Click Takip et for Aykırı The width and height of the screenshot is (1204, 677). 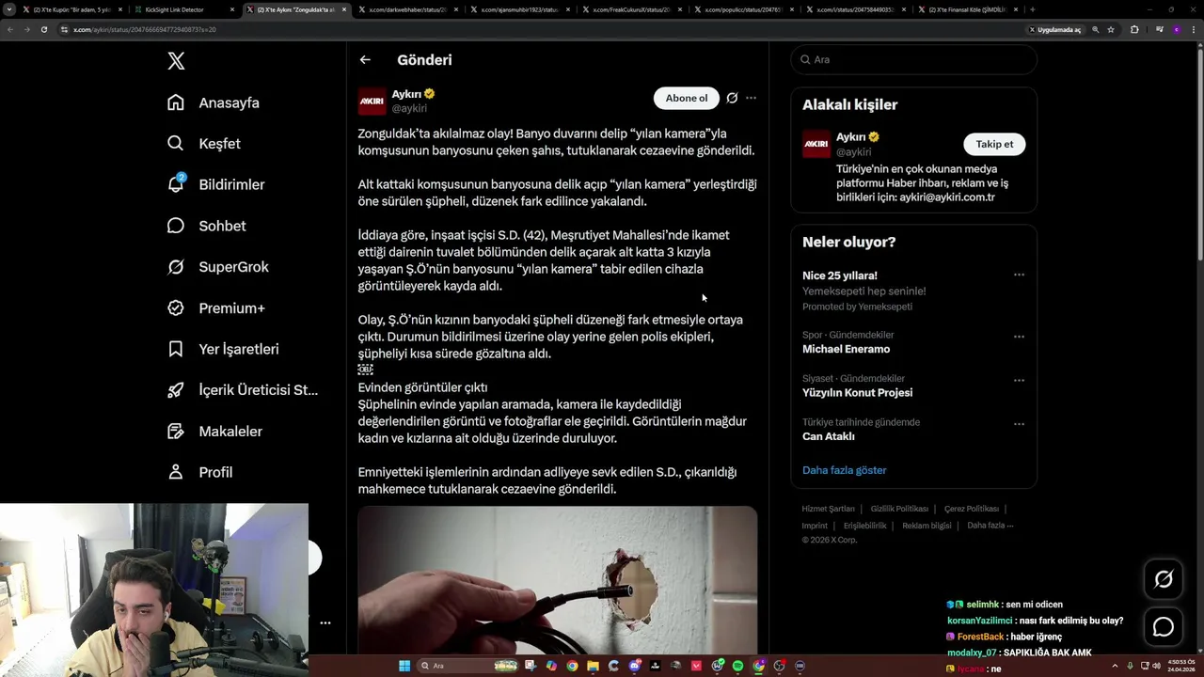coord(994,144)
